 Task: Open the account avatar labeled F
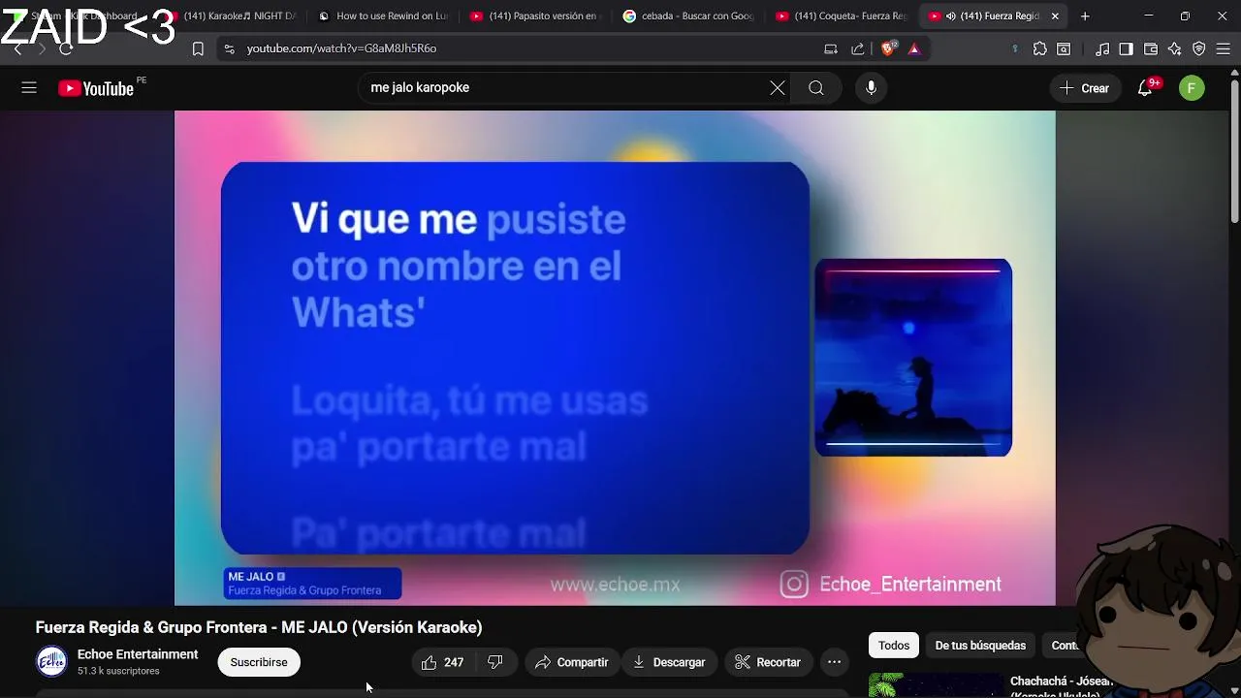[x=1192, y=88]
